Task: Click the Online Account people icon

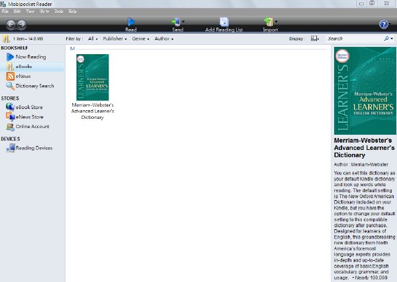Action: click(x=11, y=127)
